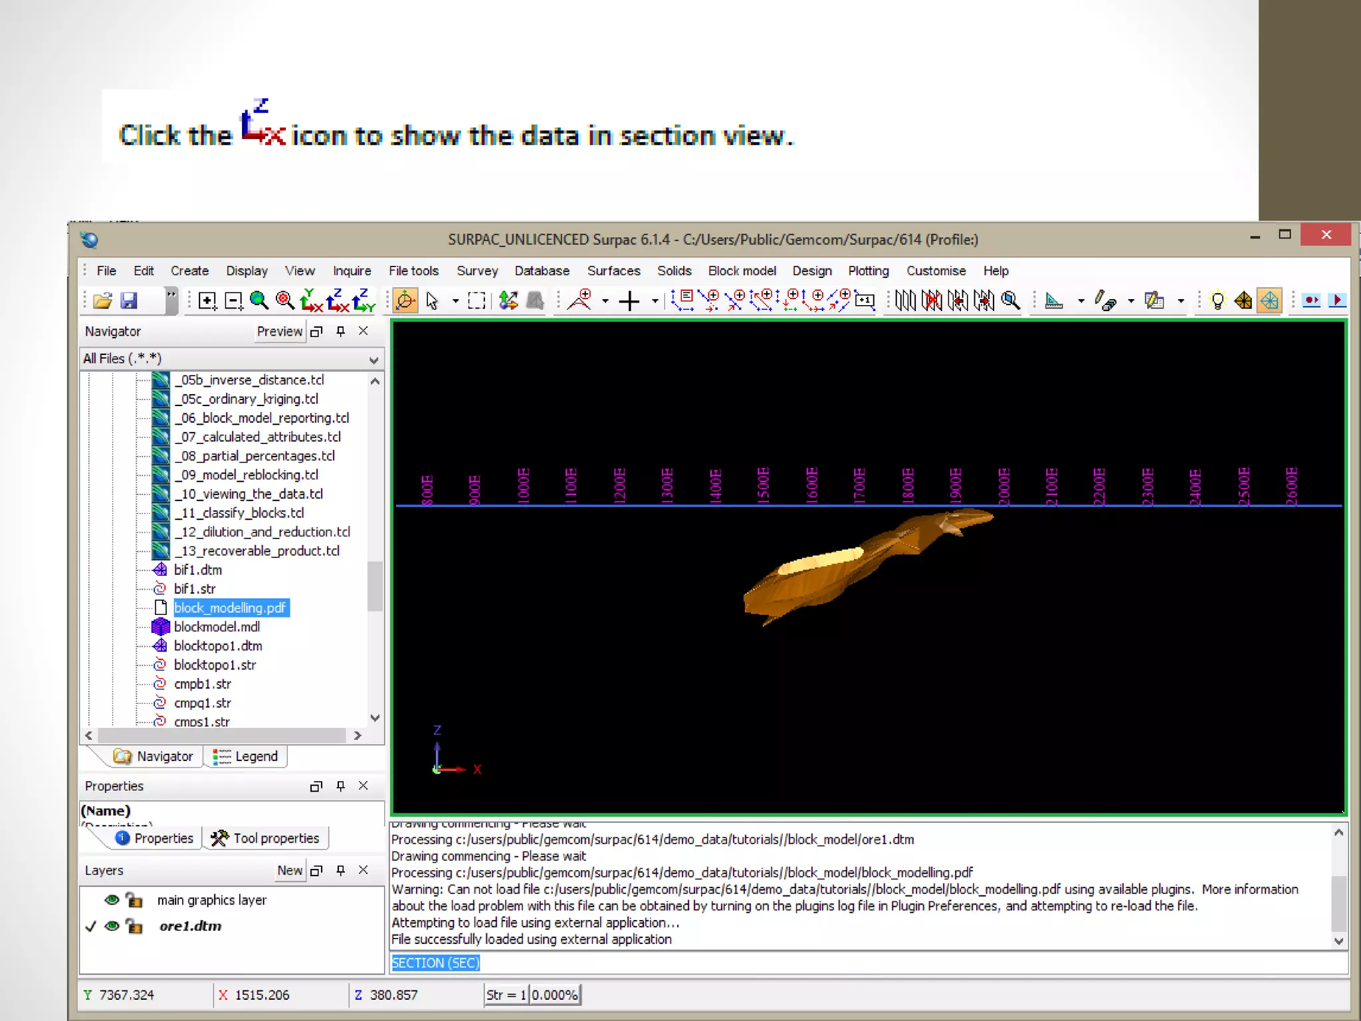Click the Save file icon
This screenshot has width=1361, height=1021.
pos(129,300)
